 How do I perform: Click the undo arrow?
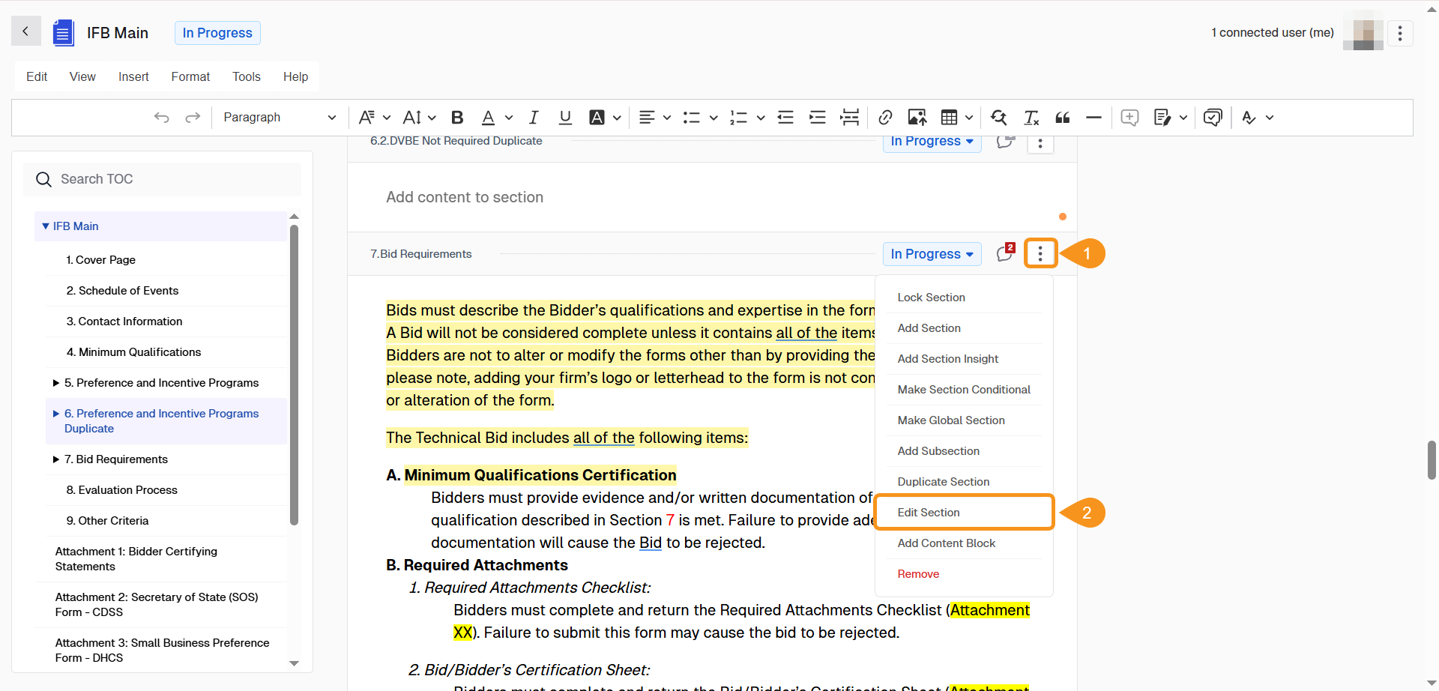click(161, 118)
